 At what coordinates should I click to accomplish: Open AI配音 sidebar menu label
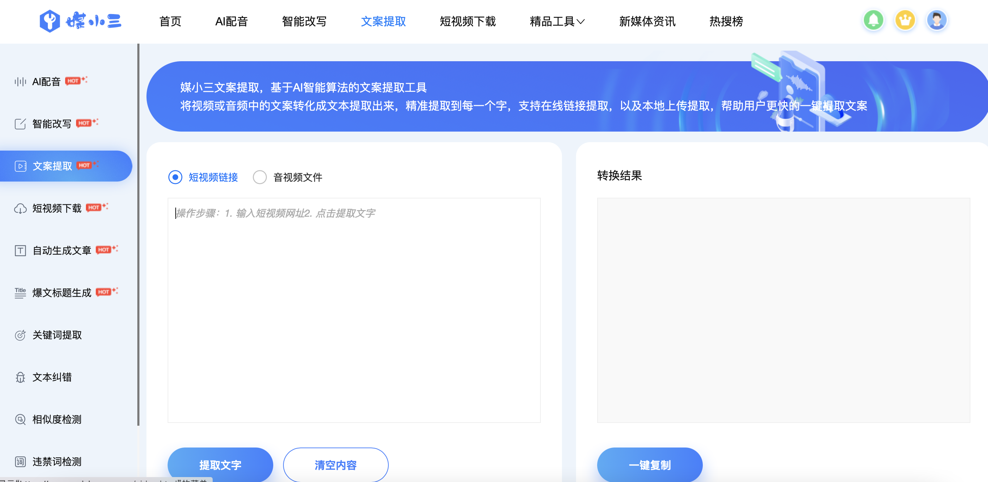[x=46, y=82]
